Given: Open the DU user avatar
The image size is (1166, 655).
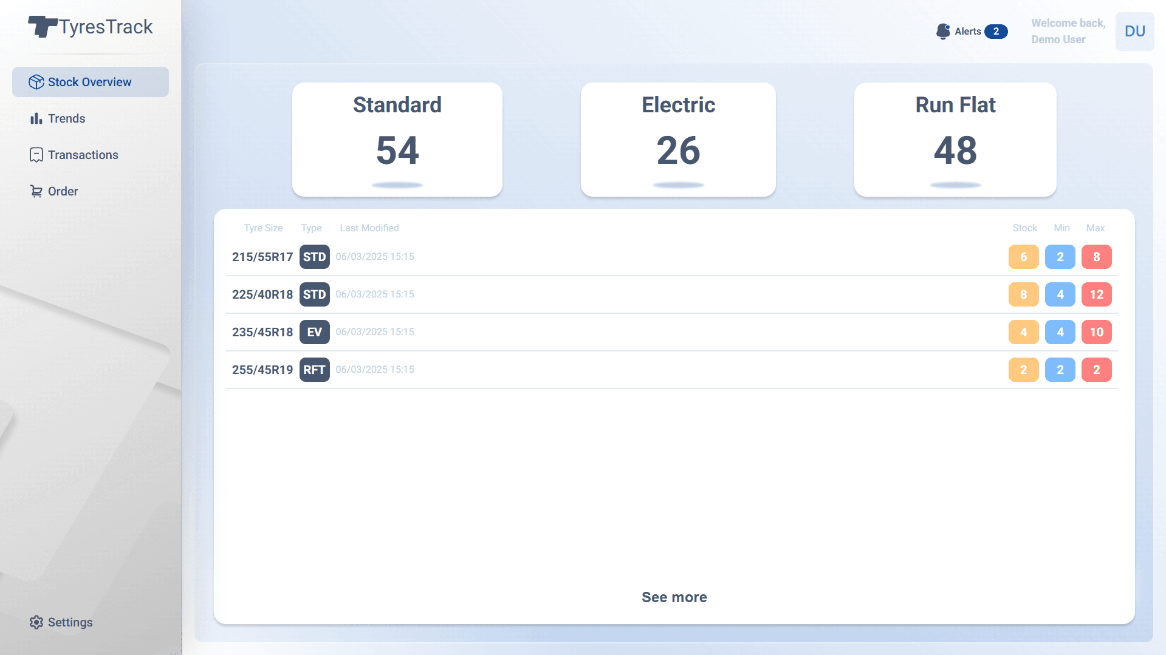Looking at the screenshot, I should pyautogui.click(x=1134, y=32).
